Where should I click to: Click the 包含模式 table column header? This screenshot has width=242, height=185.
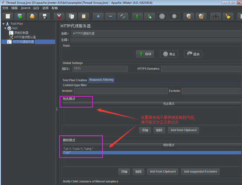[152, 104]
